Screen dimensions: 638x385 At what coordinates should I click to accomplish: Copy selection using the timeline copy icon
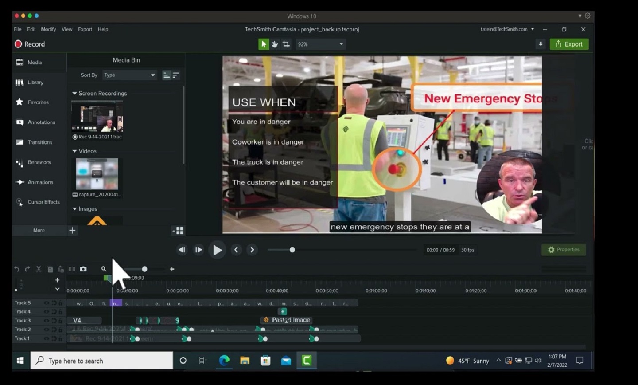pyautogui.click(x=50, y=269)
